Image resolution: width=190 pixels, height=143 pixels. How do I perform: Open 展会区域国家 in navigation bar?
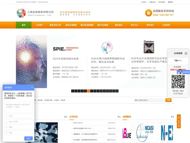(71, 25)
